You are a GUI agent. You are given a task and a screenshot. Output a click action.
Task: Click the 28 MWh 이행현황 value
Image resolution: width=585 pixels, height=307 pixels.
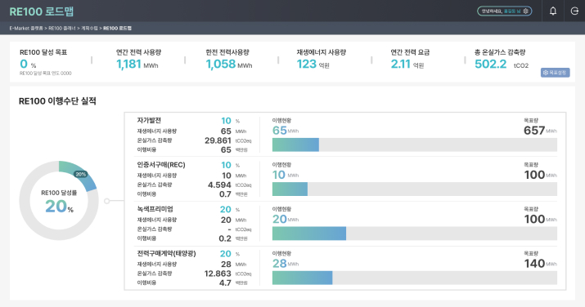pos(286,264)
